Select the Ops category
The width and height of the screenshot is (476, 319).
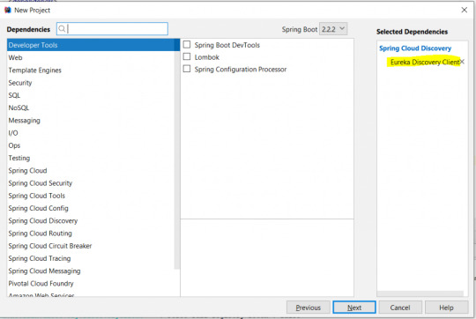(91, 145)
